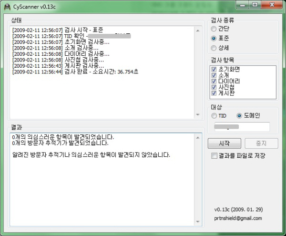This screenshot has height=236, width=286.
Task: Choose TID as the target type
Action: tap(214, 116)
